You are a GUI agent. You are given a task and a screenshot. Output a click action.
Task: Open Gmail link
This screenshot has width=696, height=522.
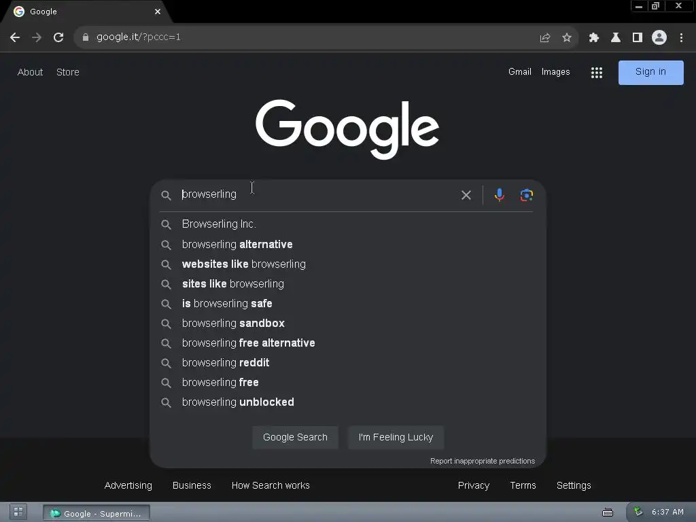tap(520, 72)
